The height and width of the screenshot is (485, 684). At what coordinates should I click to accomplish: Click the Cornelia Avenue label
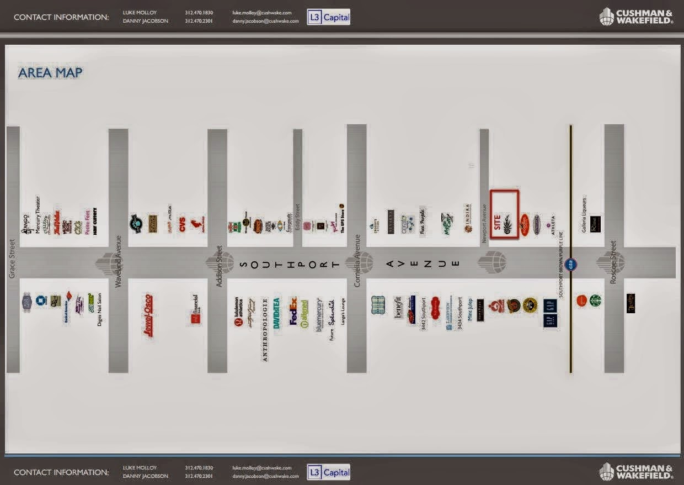tap(357, 262)
